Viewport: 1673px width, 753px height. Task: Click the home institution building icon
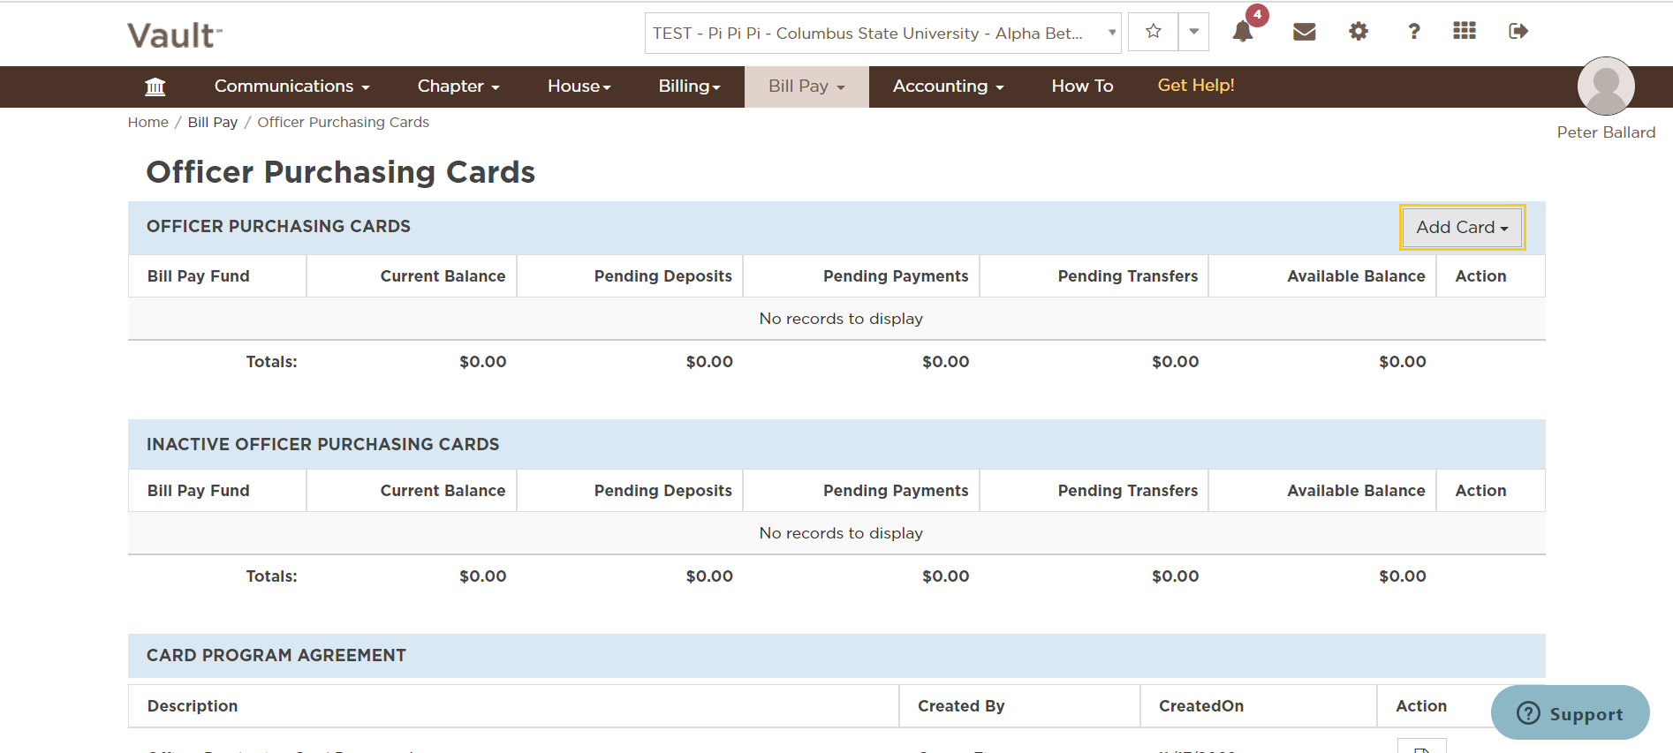coord(155,87)
